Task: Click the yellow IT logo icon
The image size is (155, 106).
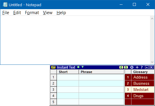Action: tap(53, 67)
